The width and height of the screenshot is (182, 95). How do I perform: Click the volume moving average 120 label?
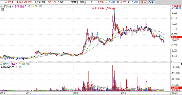coord(28,64)
